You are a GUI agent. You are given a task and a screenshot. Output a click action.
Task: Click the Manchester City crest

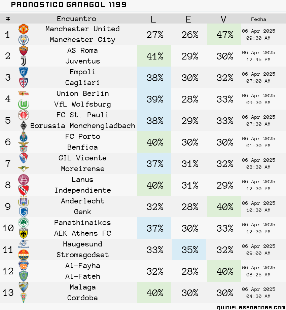click(x=24, y=40)
